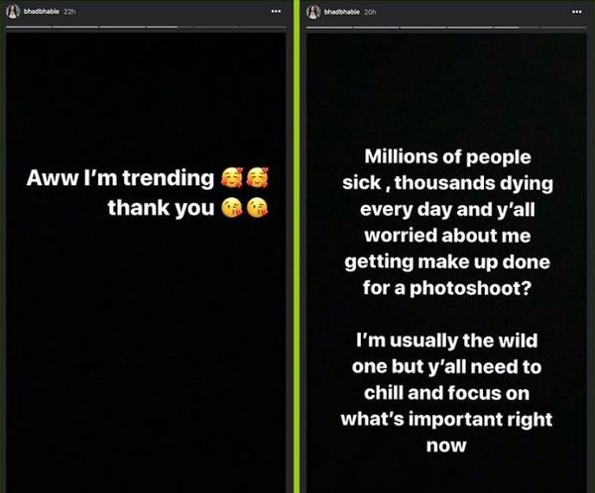Open bhadbhabie username on the 20h story
This screenshot has height=493, width=595.
pyautogui.click(x=341, y=12)
